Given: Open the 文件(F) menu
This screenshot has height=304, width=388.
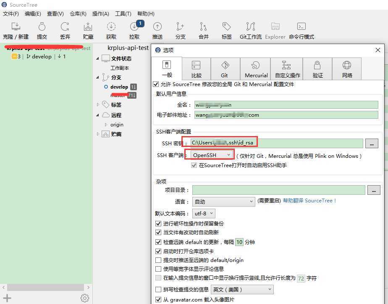Looking at the screenshot, I should [x=11, y=13].
